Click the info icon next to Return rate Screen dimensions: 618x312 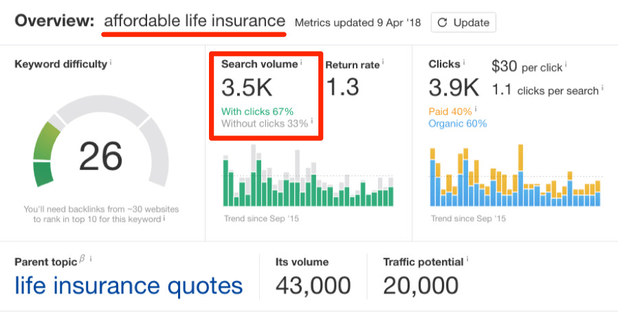(x=384, y=64)
